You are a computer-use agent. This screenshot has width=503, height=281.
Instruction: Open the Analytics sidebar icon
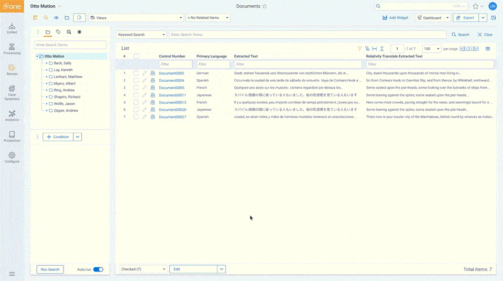(x=12, y=116)
